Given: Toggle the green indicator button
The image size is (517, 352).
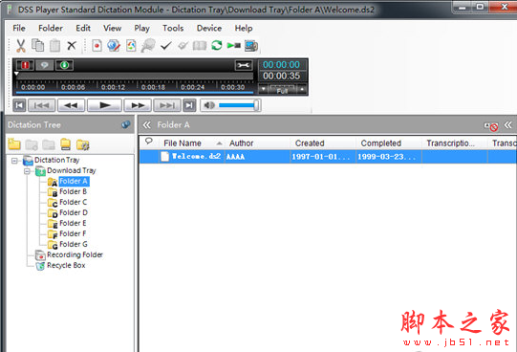Looking at the screenshot, I should pyautogui.click(x=64, y=65).
